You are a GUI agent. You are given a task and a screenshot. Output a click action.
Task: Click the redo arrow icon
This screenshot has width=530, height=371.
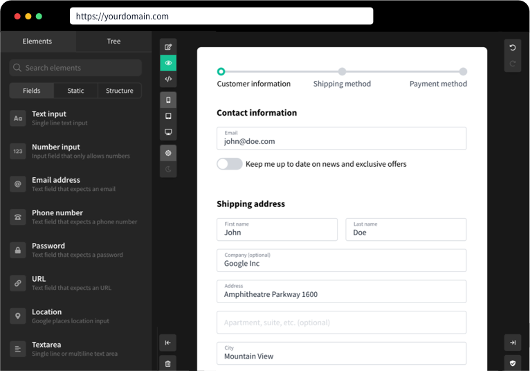pyautogui.click(x=513, y=64)
